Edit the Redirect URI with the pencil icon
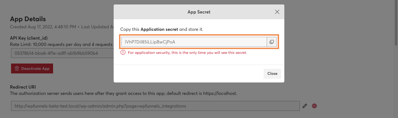Image resolution: width=398 pixels, height=118 pixels. [305, 106]
